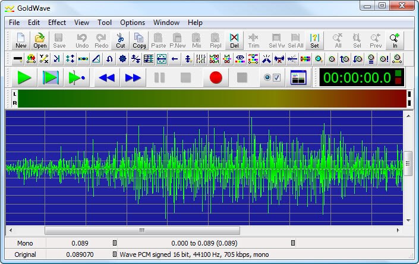Viewport: 419px width, 264px height.
Task: Click the Set selection icon
Action: pyautogui.click(x=314, y=40)
